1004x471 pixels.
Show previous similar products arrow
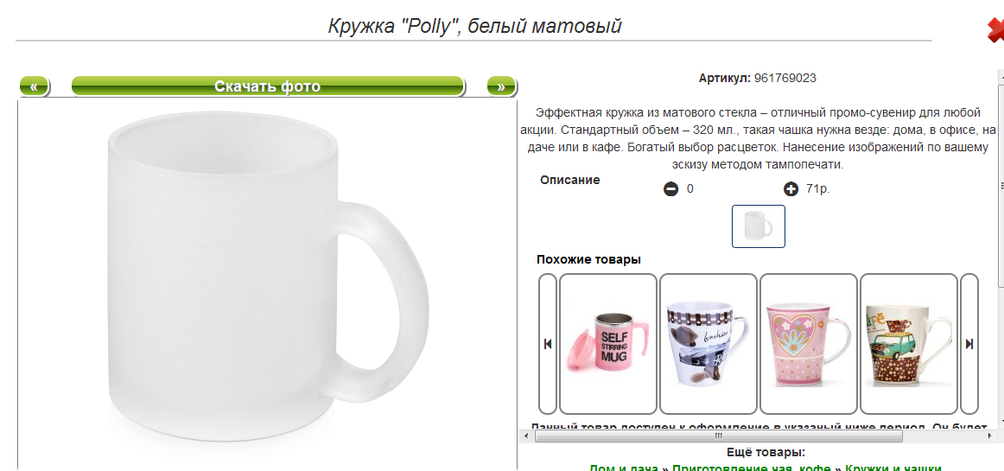(548, 344)
